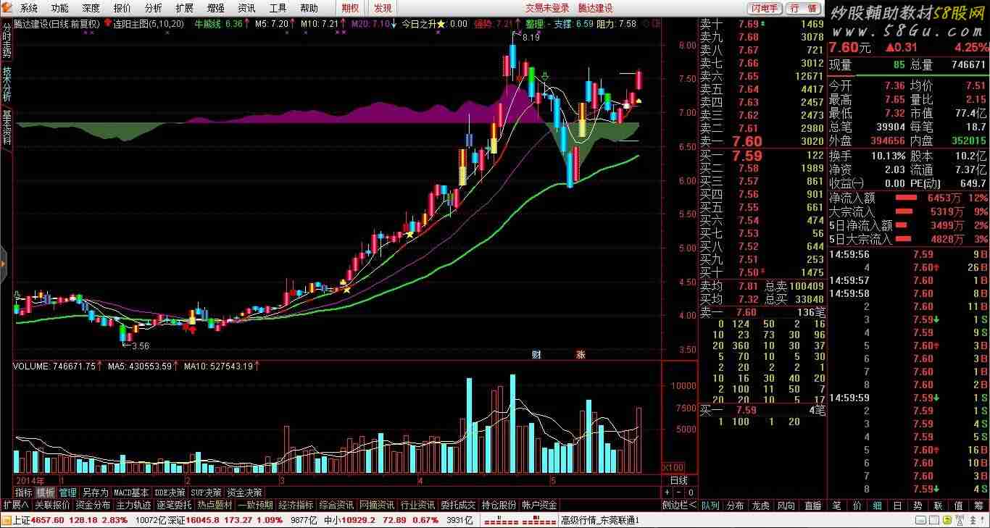Screen dimensions: 990x528
Task: Select the 基本资料 sidebar tab
Action: point(7,127)
